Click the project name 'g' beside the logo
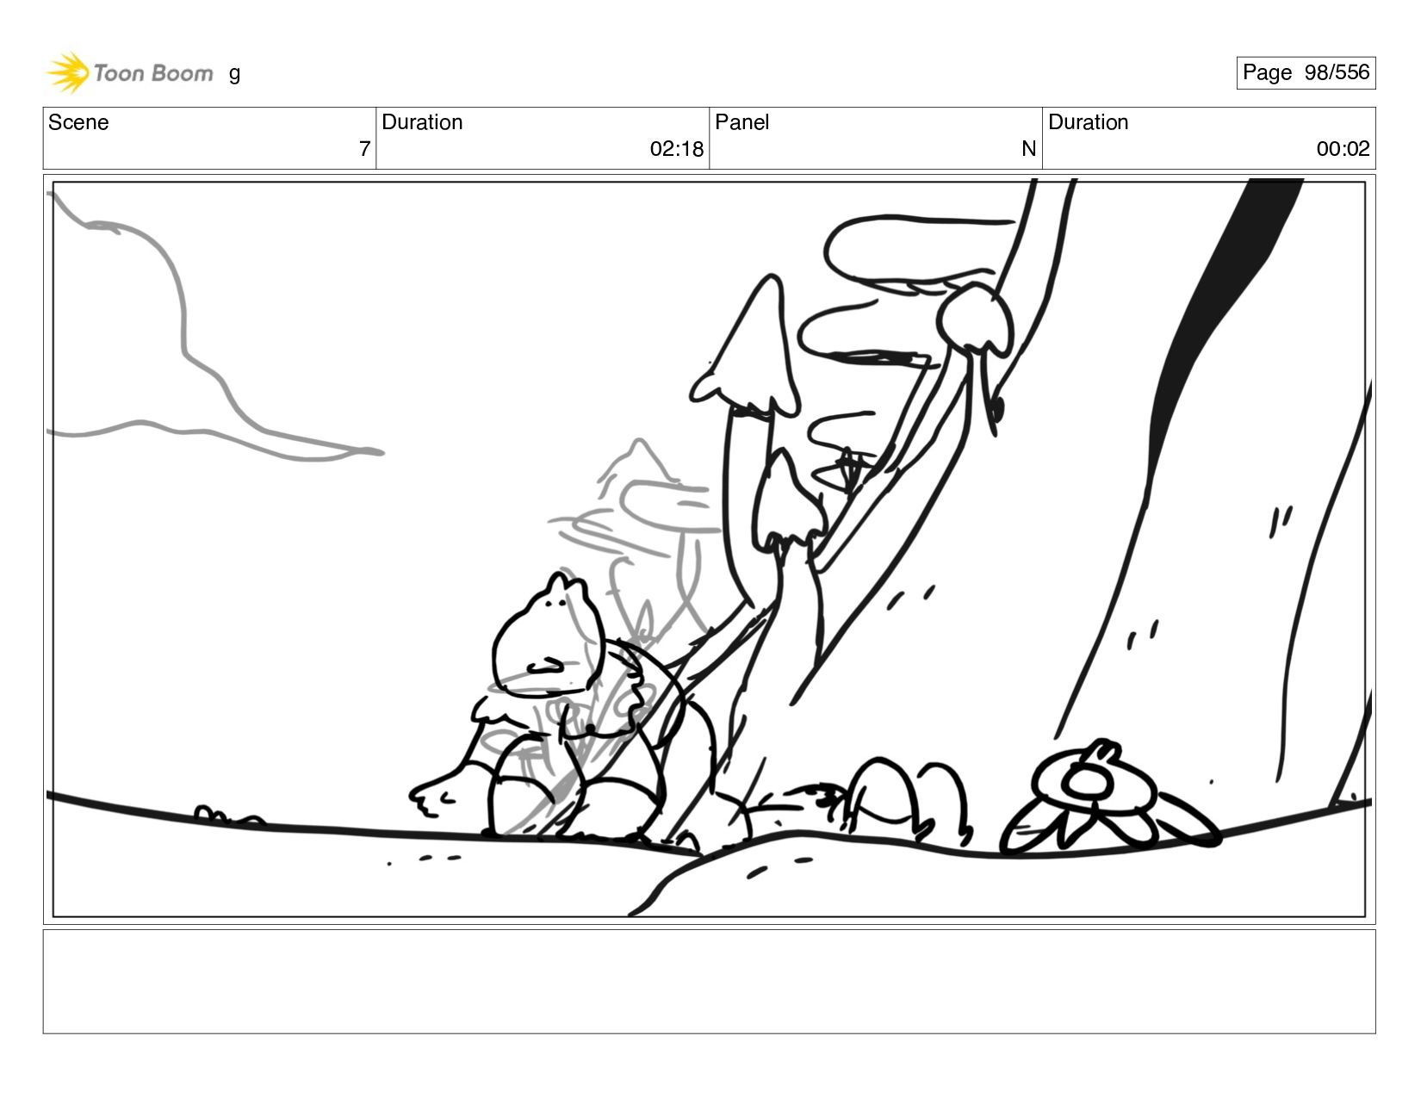Image resolution: width=1421 pixels, height=1098 pixels. 234,74
